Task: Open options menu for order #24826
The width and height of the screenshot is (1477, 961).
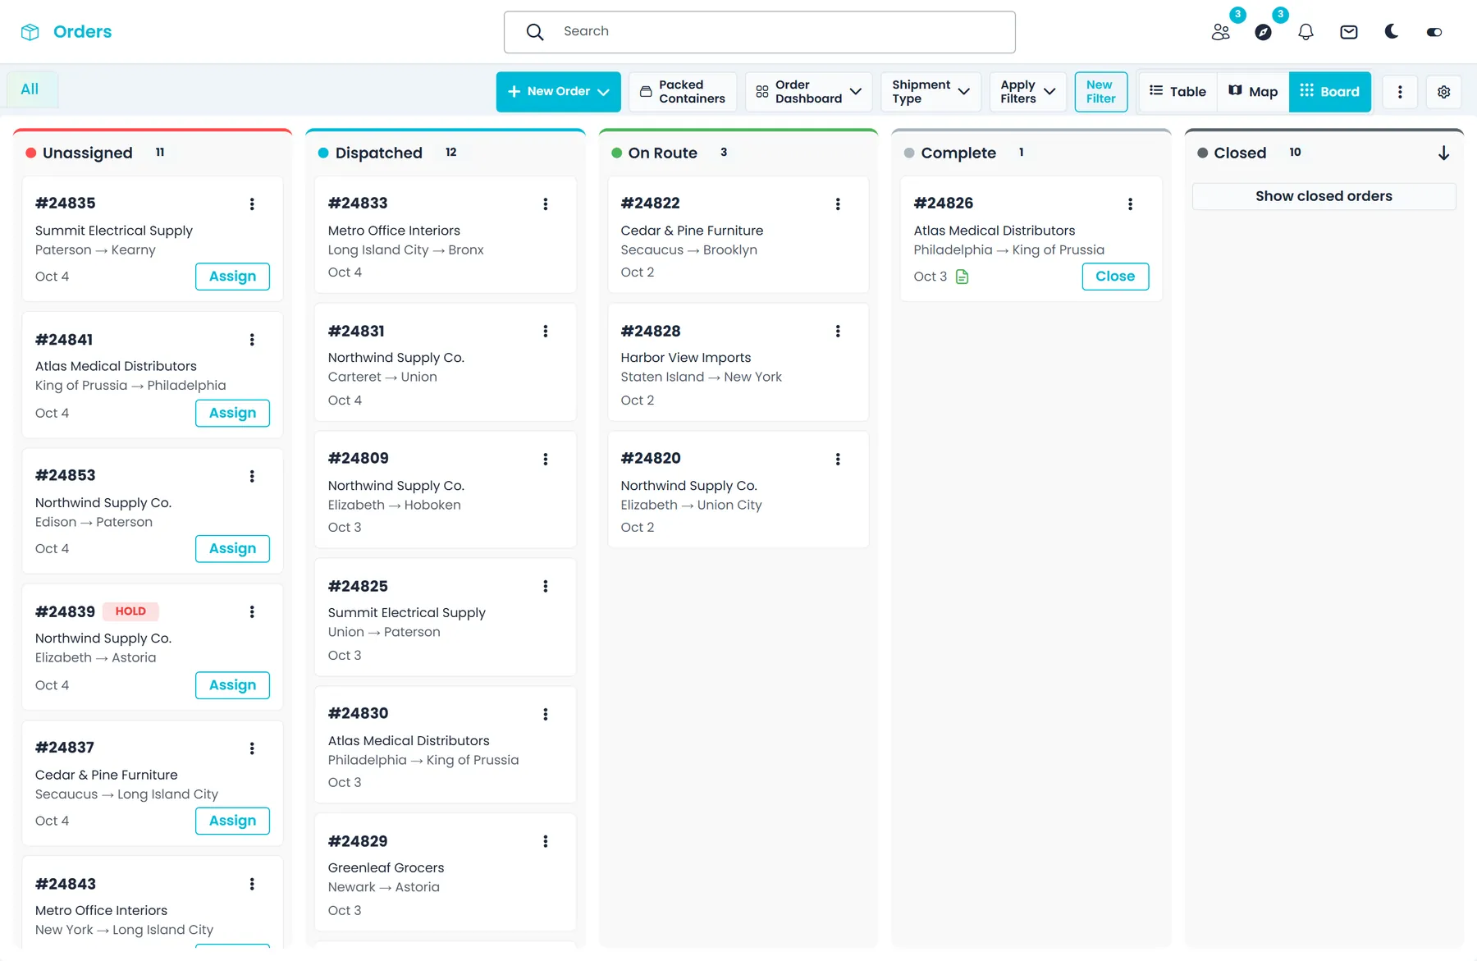Action: click(1131, 204)
